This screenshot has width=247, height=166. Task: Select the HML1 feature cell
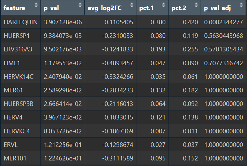[11, 63]
